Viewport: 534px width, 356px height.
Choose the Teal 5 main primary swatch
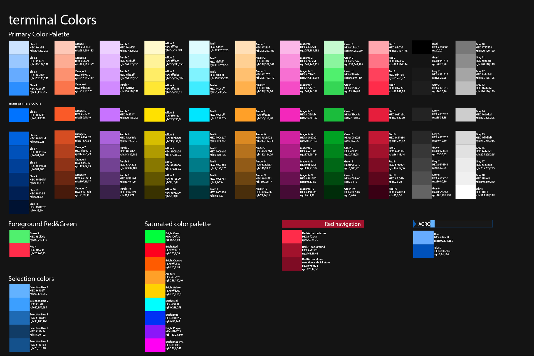click(199, 115)
